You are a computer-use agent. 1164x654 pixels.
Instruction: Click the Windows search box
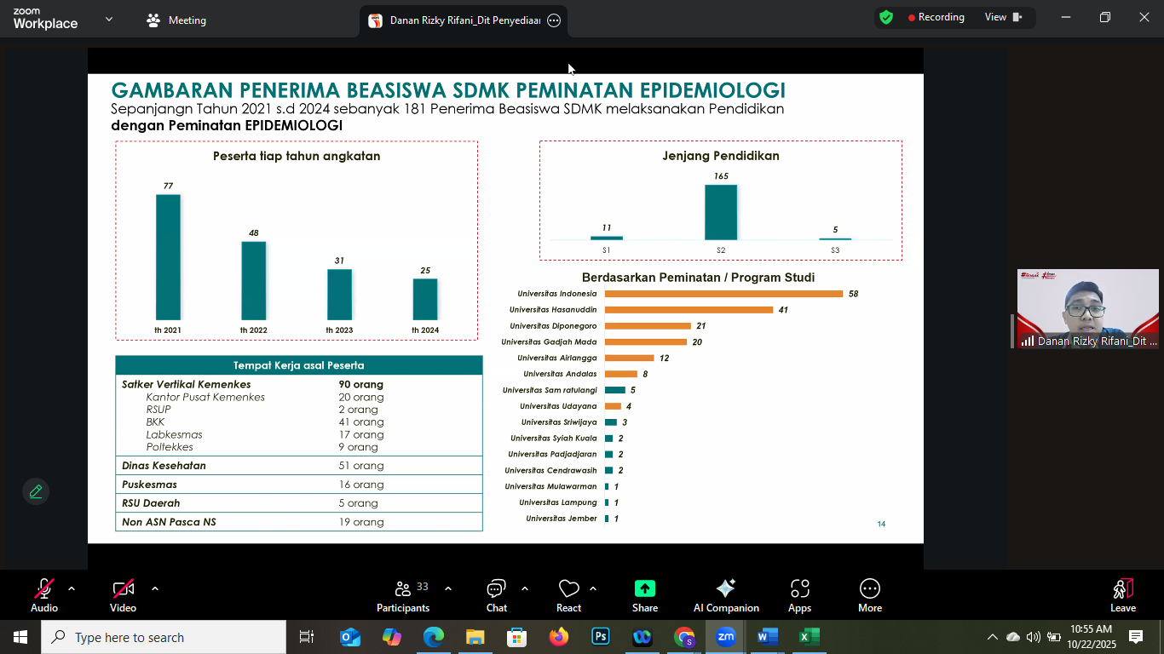(164, 637)
